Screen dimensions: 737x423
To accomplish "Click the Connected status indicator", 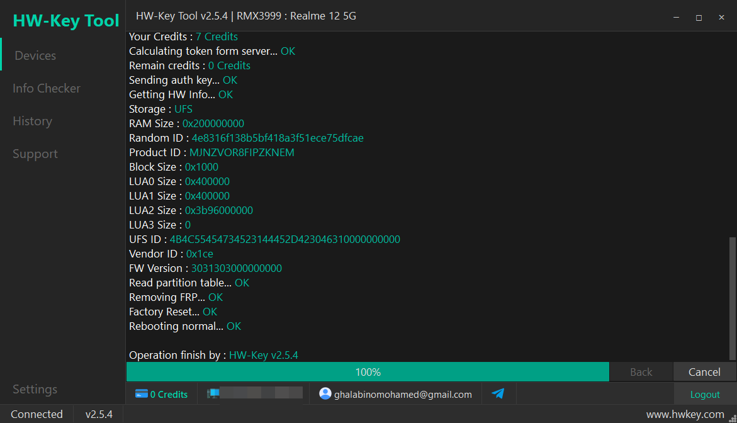I will click(x=37, y=414).
